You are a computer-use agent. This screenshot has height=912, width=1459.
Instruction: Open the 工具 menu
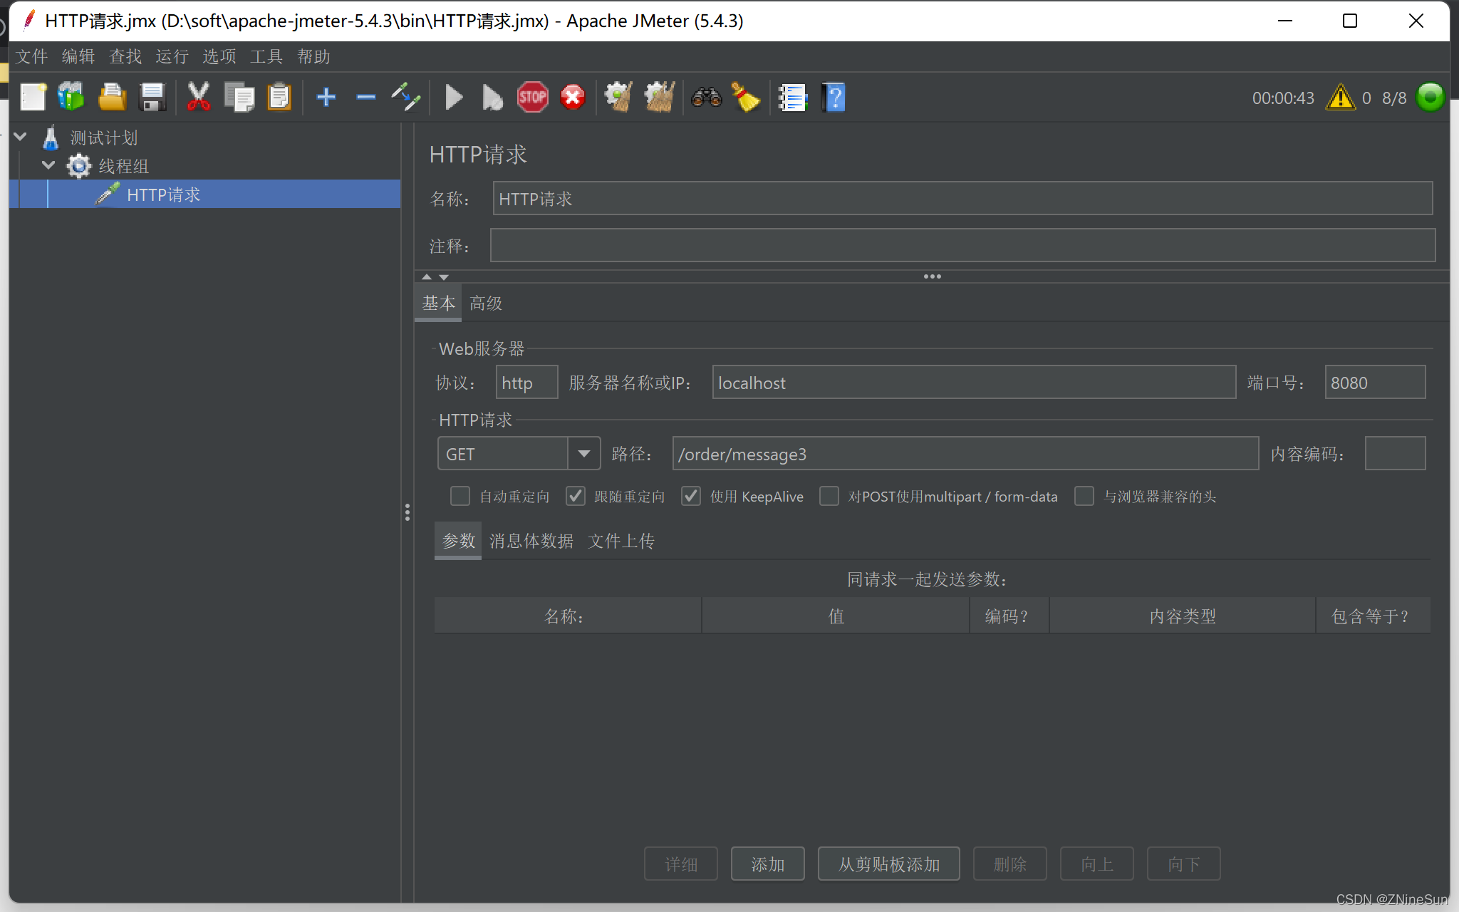point(266,56)
